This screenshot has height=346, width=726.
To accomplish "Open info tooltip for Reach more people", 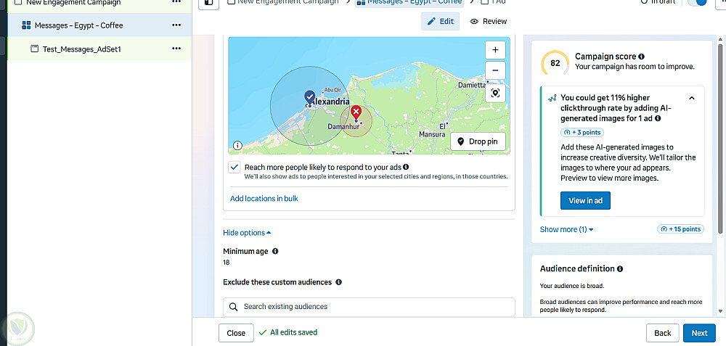I will pos(406,167).
